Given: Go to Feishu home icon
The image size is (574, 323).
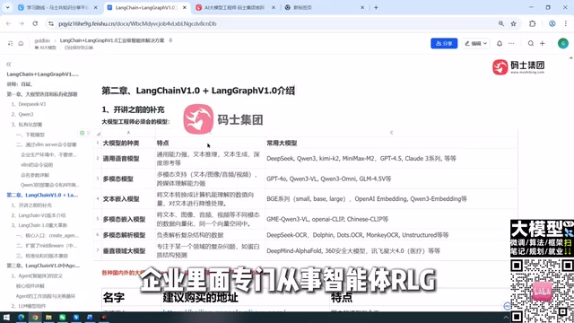Looking at the screenshot, I should (x=21, y=43).
